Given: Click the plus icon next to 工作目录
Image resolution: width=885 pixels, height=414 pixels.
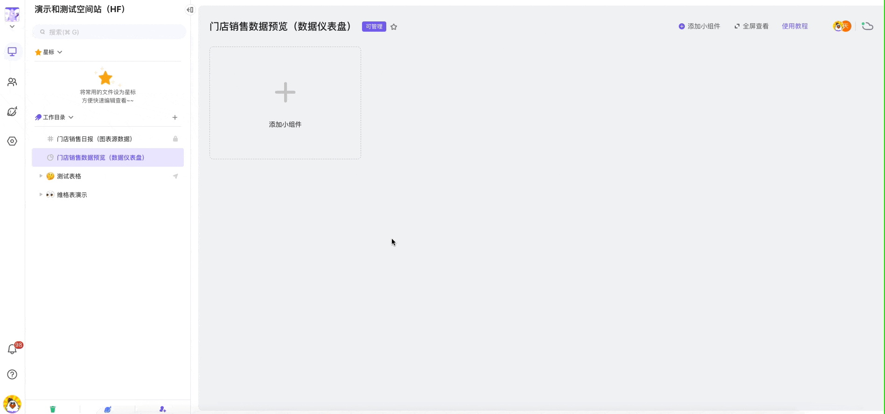Looking at the screenshot, I should click(x=175, y=117).
